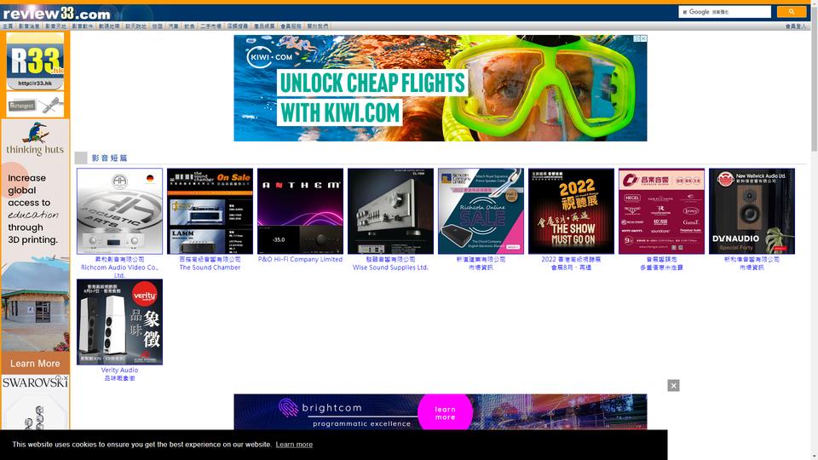Viewport: 818px width, 460px height.
Task: Dismiss the bottom brightcom ad with X
Action: 673,385
